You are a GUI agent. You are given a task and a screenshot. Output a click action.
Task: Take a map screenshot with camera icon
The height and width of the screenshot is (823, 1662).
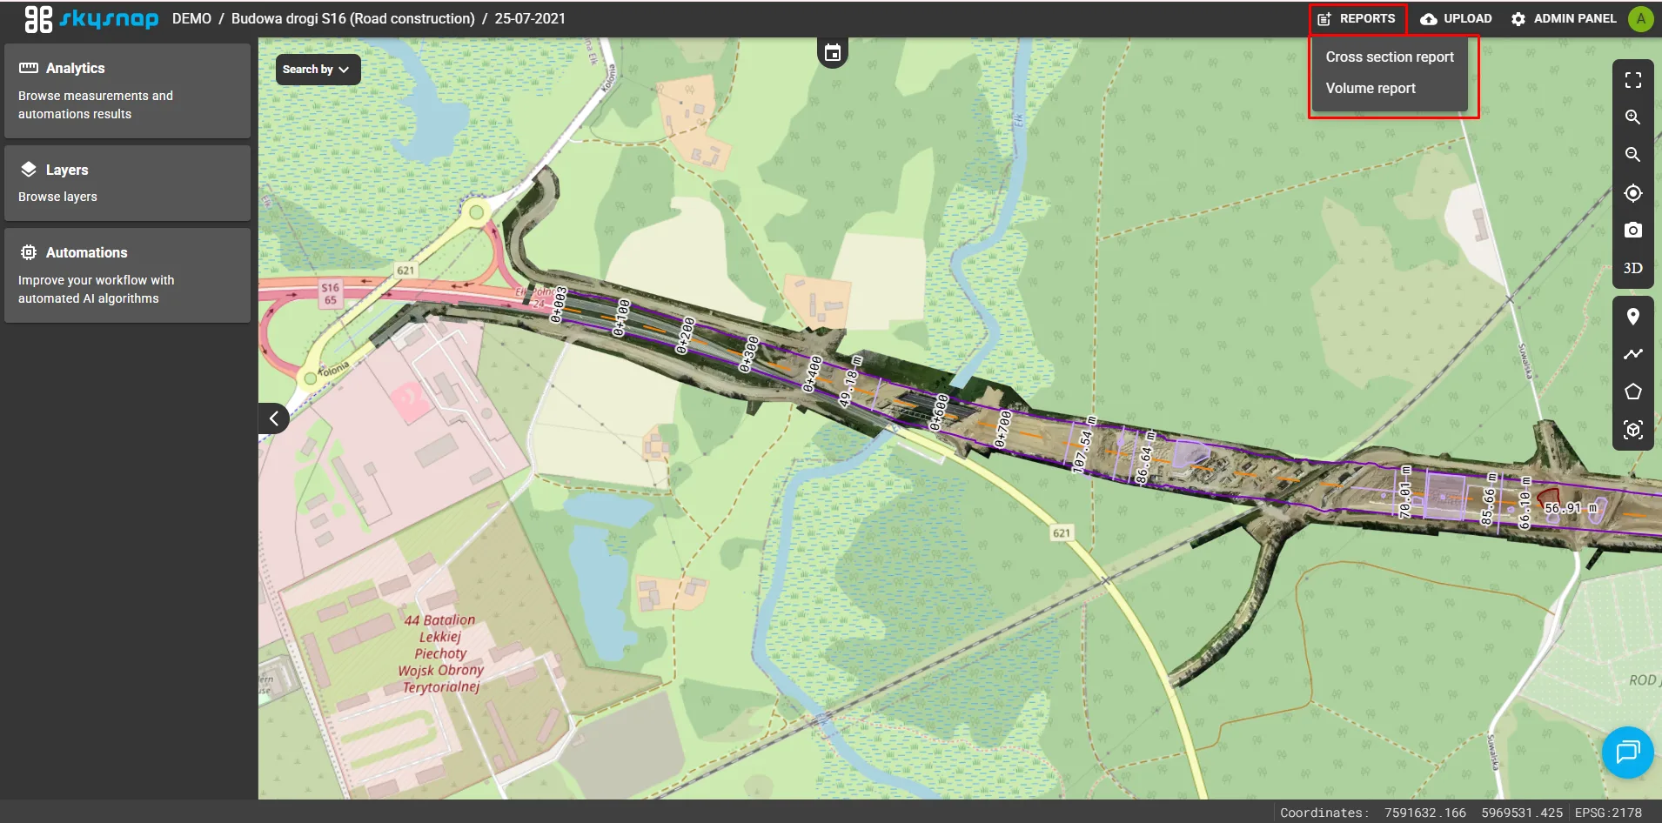[x=1632, y=231]
